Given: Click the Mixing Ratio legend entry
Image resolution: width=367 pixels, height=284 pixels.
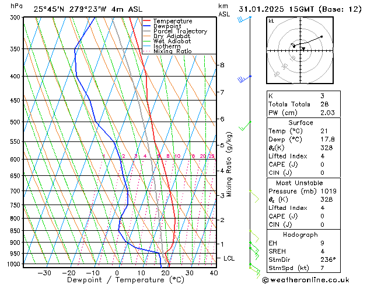Looking at the screenshot, I should [x=167, y=51].
